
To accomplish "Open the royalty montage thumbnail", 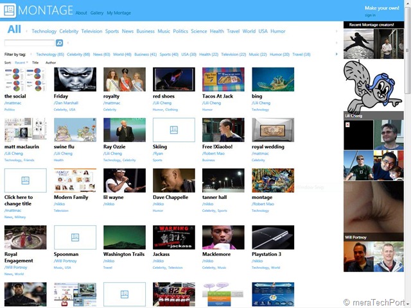I will tap(125, 80).
